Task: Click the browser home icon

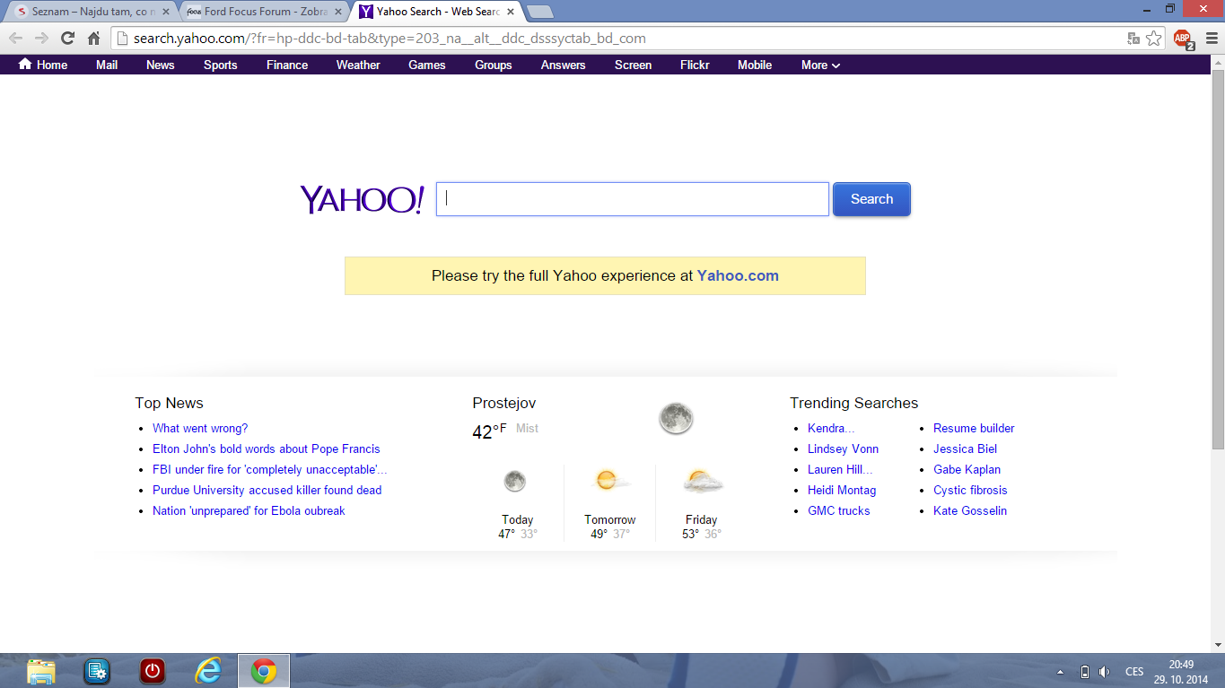Action: pyautogui.click(x=93, y=38)
